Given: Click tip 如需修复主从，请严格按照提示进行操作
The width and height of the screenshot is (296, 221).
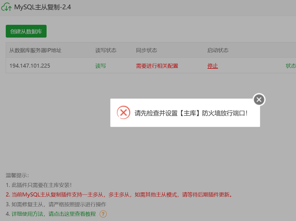Looking at the screenshot, I should coord(56,204).
